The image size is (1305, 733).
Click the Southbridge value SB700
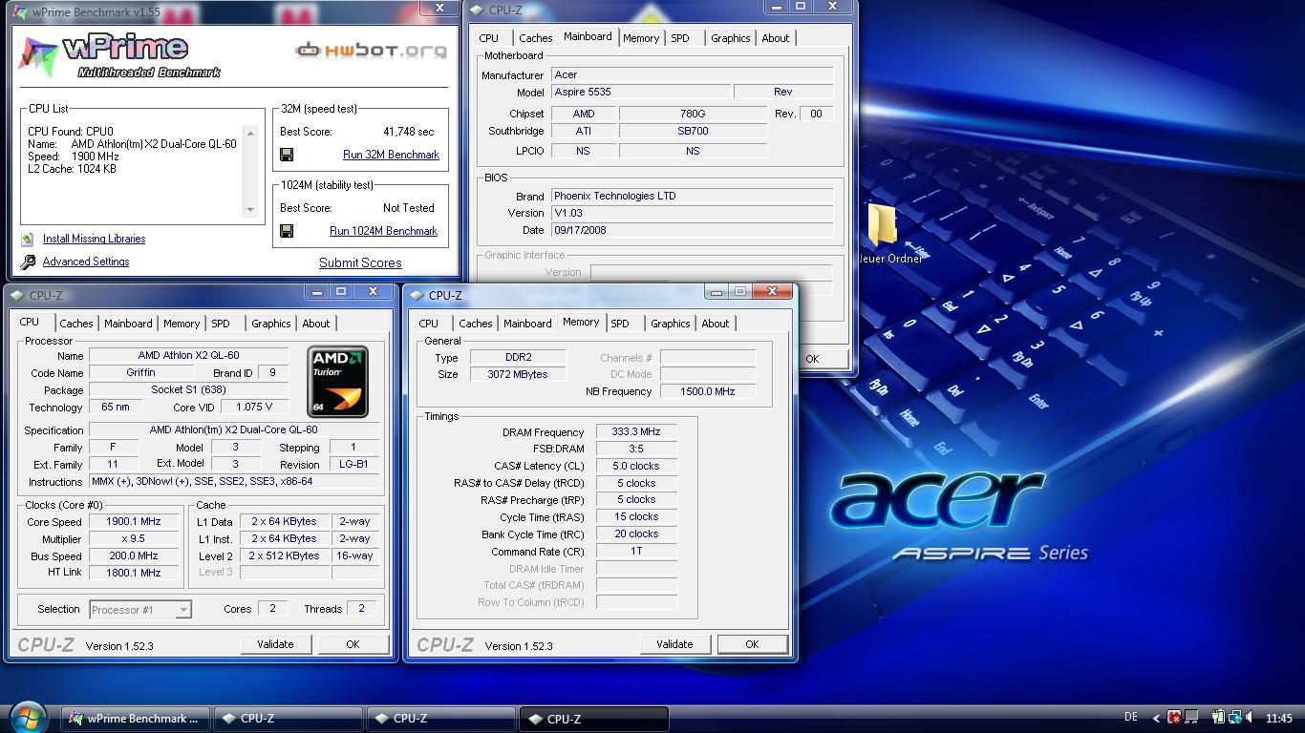click(693, 131)
